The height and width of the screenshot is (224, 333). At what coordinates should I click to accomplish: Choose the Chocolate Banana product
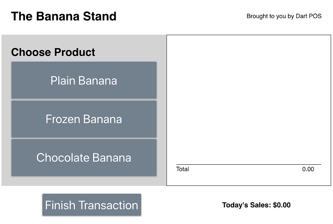coord(84,158)
